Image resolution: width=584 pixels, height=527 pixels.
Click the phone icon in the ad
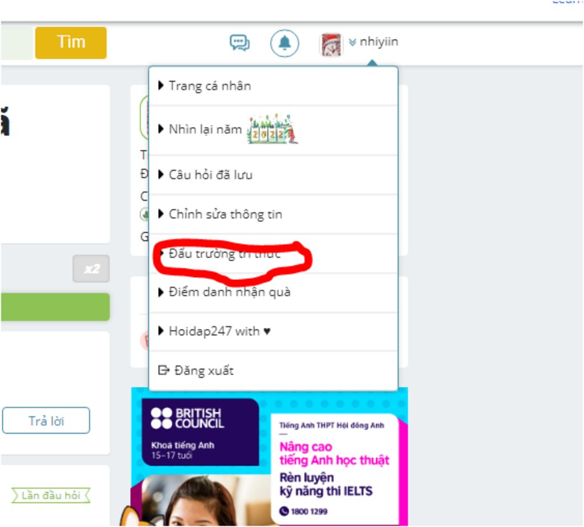pos(284,512)
